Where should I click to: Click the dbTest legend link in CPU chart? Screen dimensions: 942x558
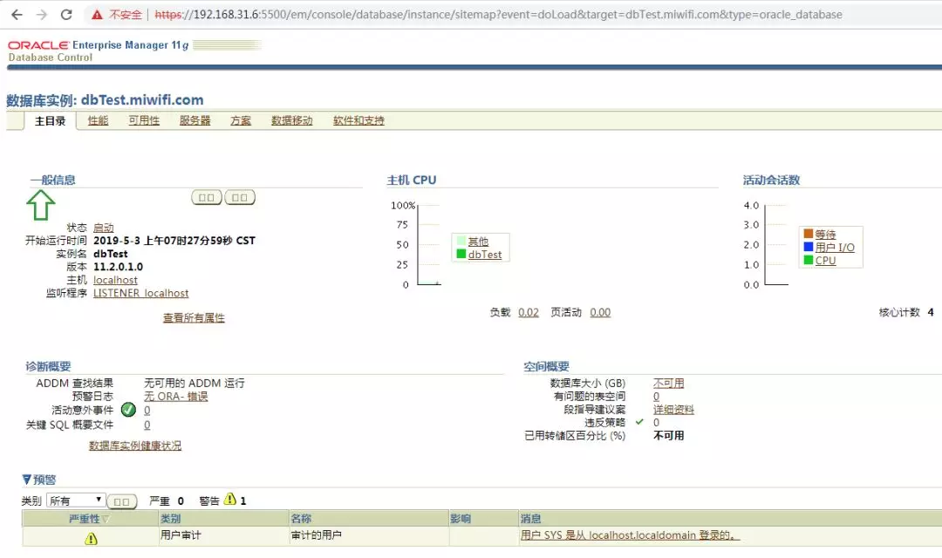click(x=485, y=255)
